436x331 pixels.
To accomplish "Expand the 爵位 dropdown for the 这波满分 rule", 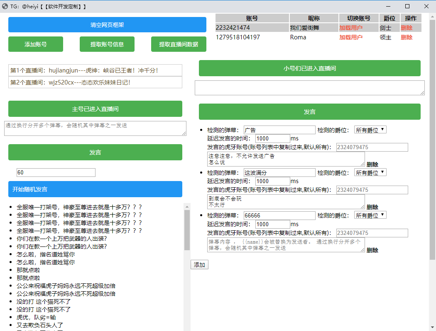I will [x=370, y=172].
